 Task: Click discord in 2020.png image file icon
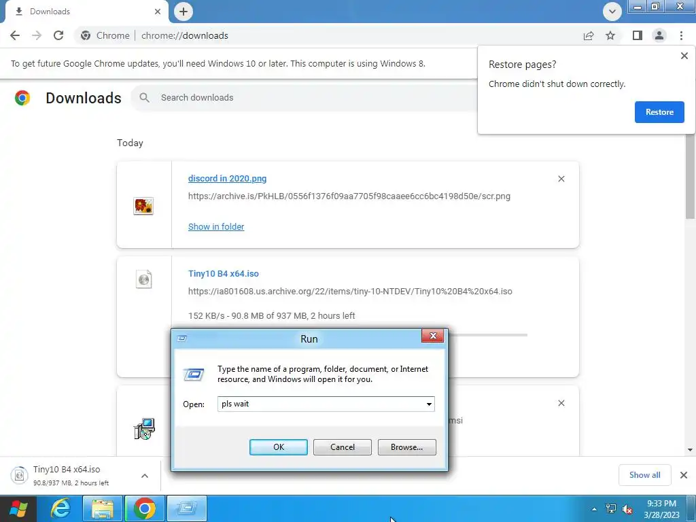click(x=143, y=206)
